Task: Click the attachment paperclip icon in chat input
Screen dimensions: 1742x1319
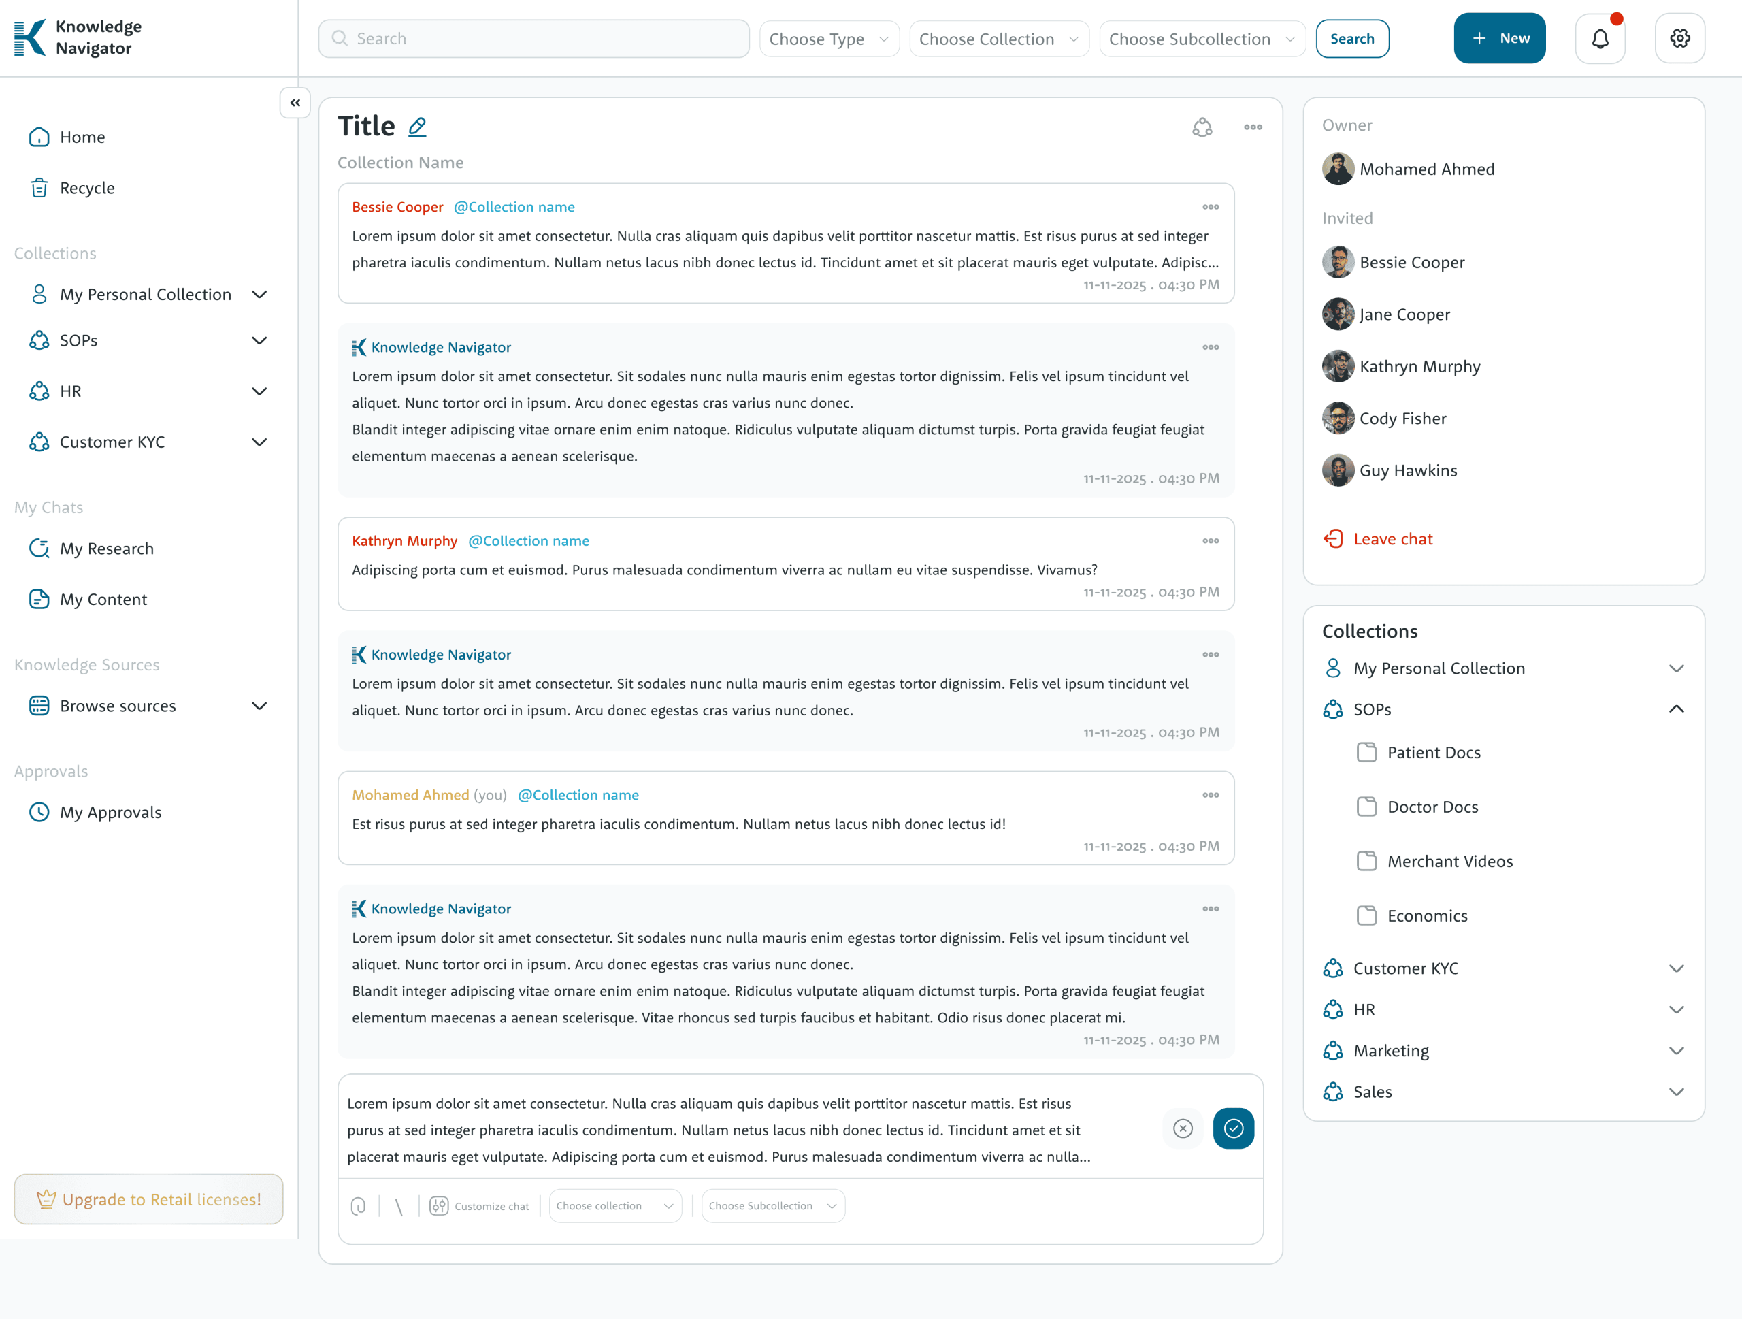Action: coord(359,1205)
